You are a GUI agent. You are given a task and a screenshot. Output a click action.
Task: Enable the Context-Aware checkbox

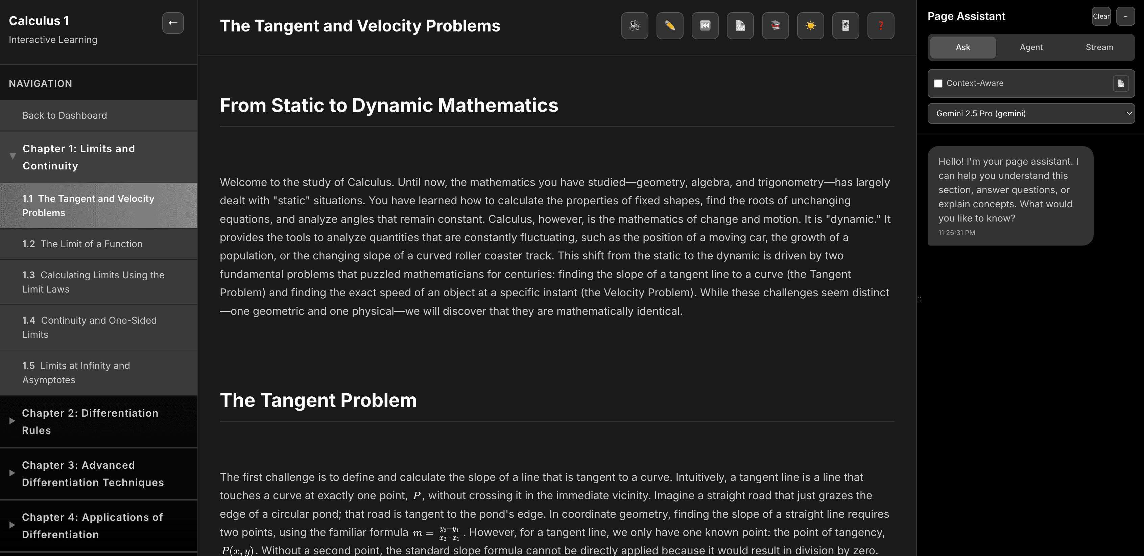click(x=938, y=84)
